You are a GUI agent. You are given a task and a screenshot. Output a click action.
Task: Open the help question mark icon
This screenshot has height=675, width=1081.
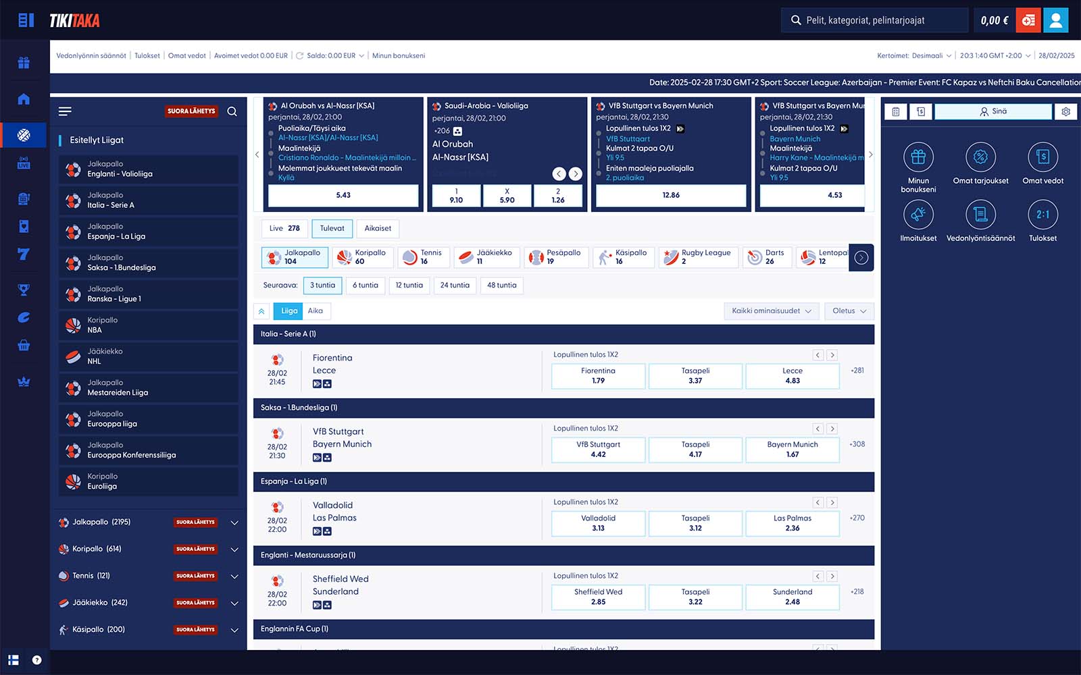37,660
